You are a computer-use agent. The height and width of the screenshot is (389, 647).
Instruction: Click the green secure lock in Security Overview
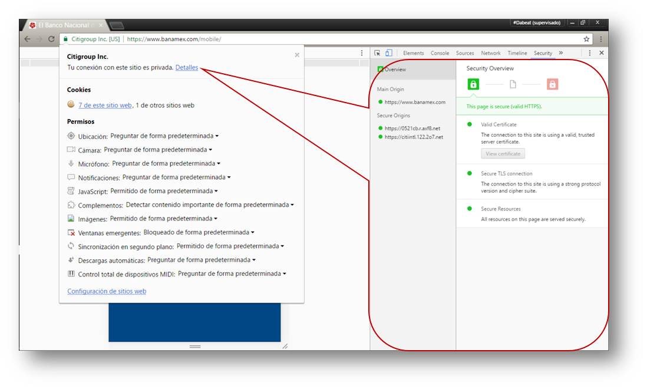(x=473, y=84)
